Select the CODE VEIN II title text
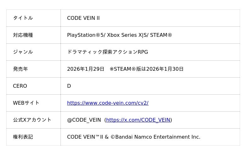Screen dimensions: 252x155 click(x=83, y=18)
